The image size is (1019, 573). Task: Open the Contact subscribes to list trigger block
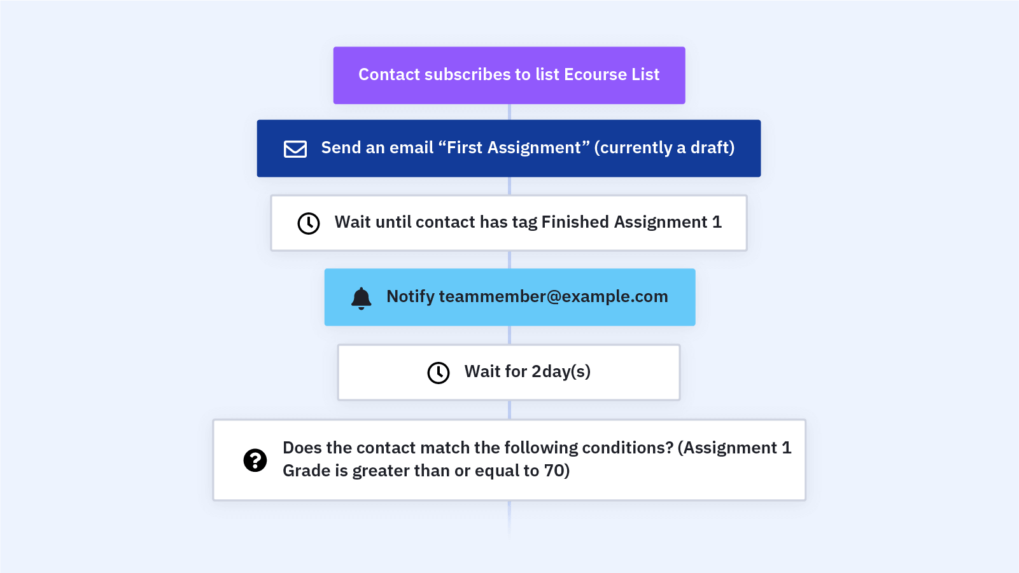click(509, 75)
